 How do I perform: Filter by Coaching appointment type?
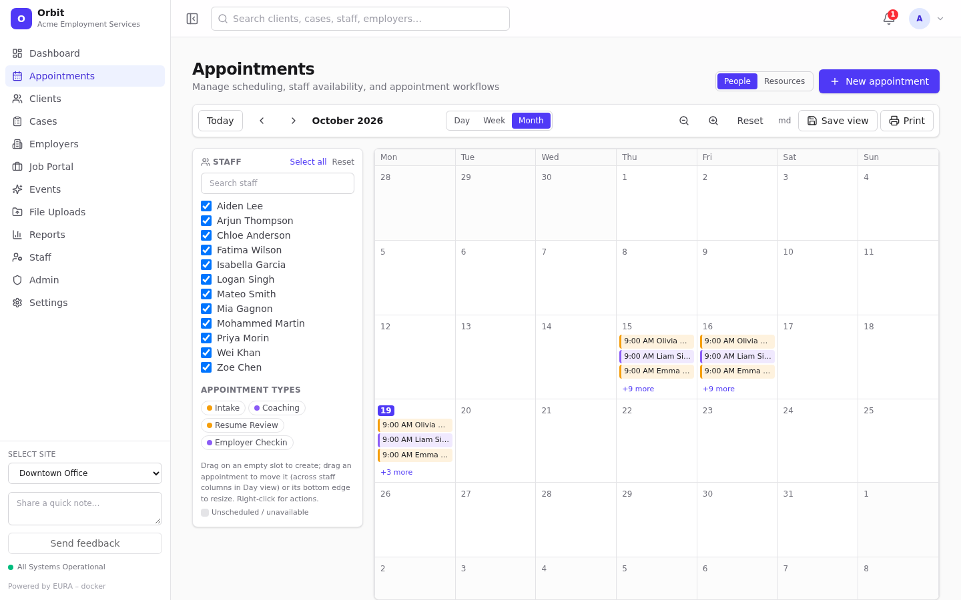pos(277,408)
